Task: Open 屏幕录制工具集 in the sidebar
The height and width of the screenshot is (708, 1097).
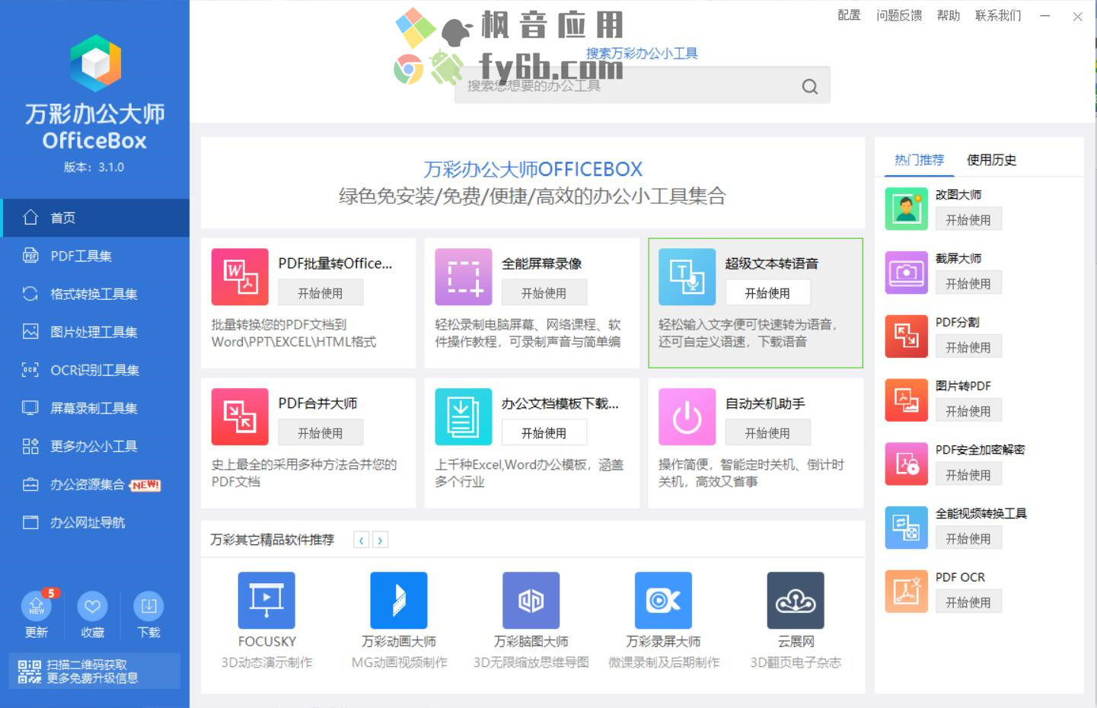Action: [94, 408]
